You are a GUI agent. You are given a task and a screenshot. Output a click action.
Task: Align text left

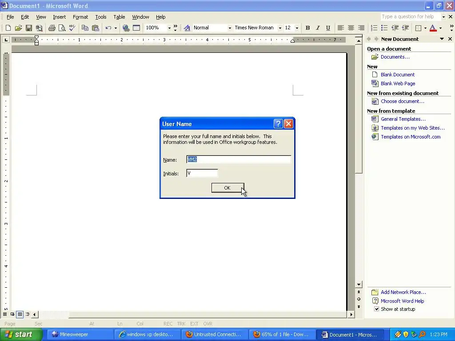[340, 28]
